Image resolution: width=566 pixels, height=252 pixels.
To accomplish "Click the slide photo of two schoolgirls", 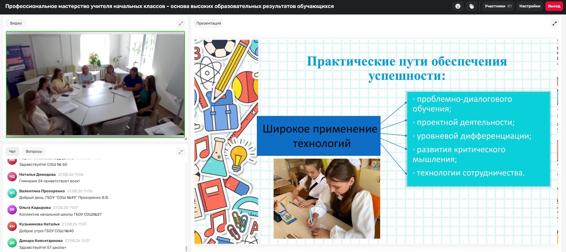I will (327, 199).
